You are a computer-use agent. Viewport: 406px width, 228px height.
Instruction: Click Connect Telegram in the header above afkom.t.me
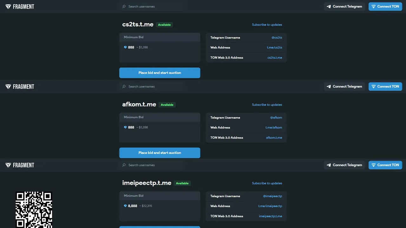[x=344, y=86]
